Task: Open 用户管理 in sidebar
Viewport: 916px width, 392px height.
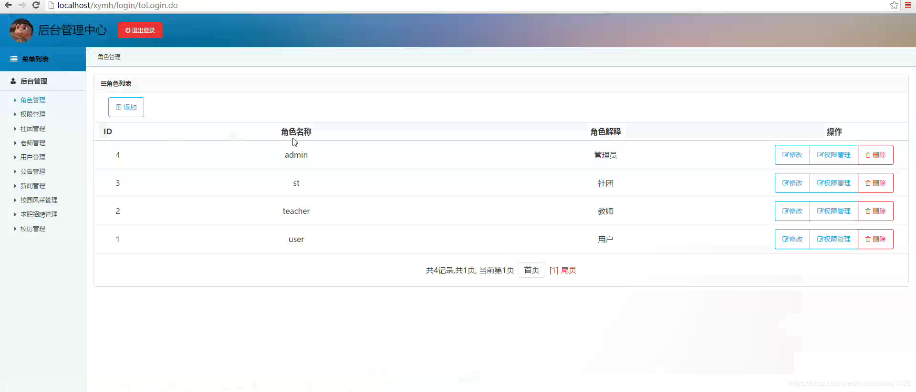Action: click(32, 157)
